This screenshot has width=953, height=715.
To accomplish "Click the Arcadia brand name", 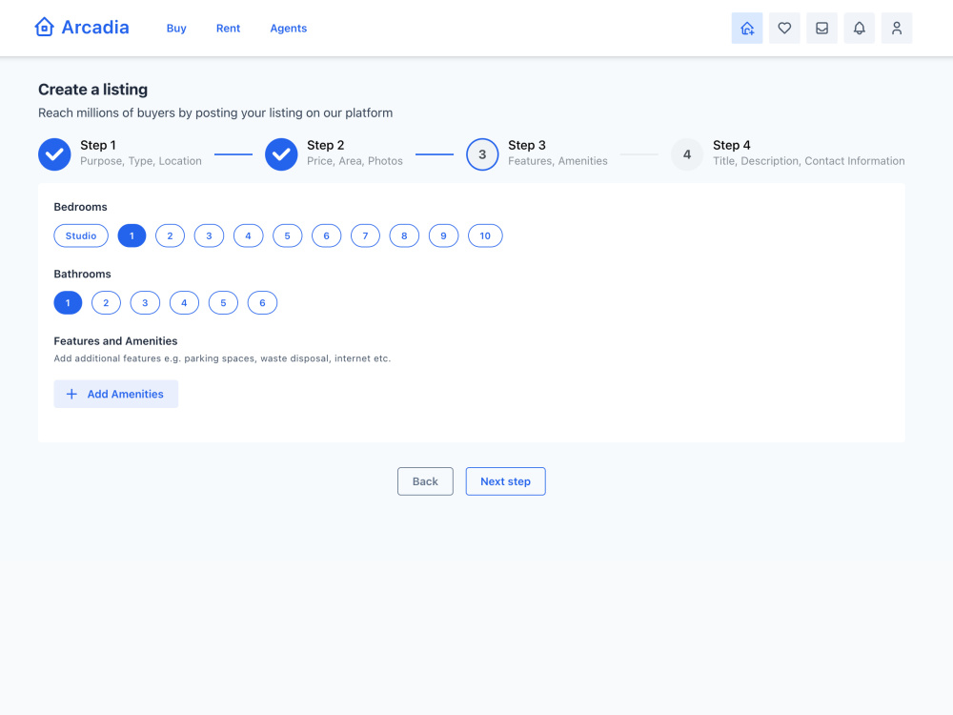I will [x=95, y=28].
